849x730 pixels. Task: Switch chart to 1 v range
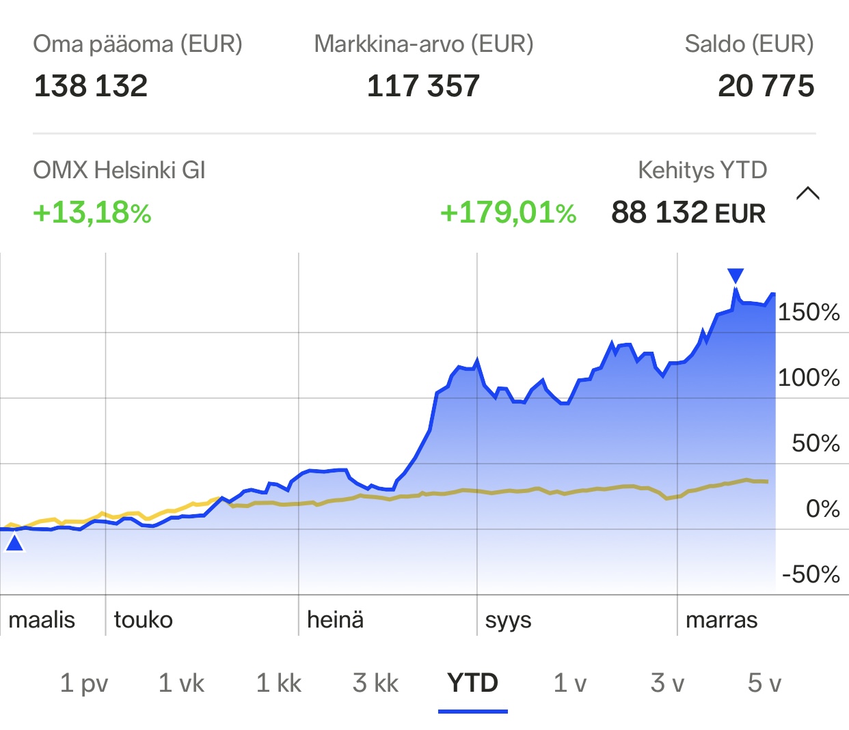(x=569, y=683)
